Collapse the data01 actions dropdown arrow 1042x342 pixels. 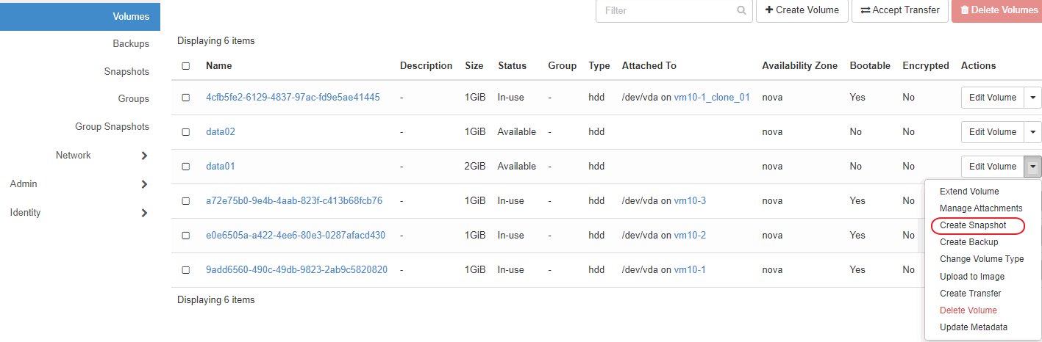coord(1033,167)
